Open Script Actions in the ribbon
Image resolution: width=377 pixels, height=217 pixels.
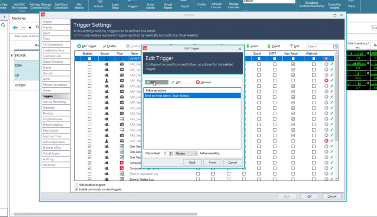[150, 5]
